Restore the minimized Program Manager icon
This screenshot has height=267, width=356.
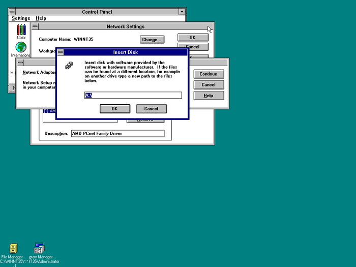pos(39,249)
